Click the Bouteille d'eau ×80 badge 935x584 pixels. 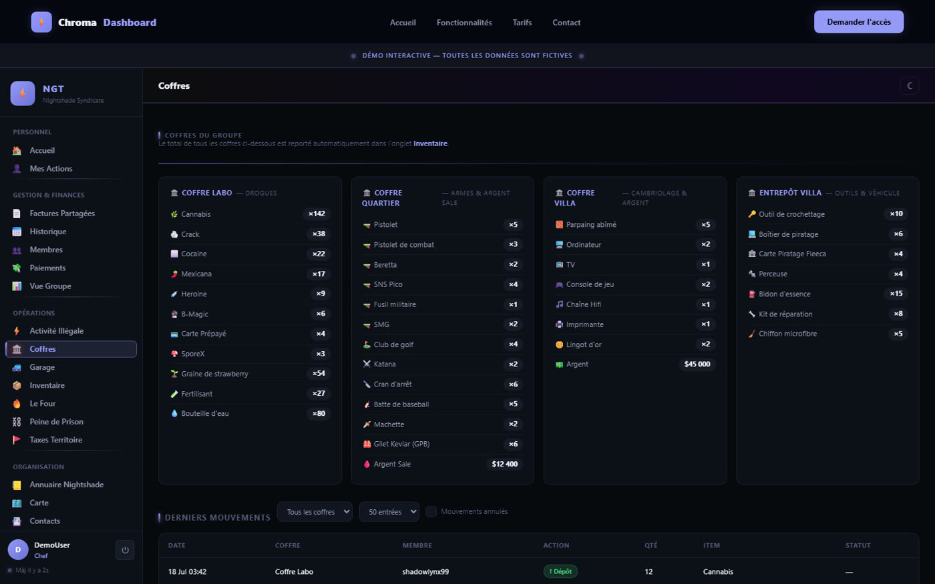(319, 414)
